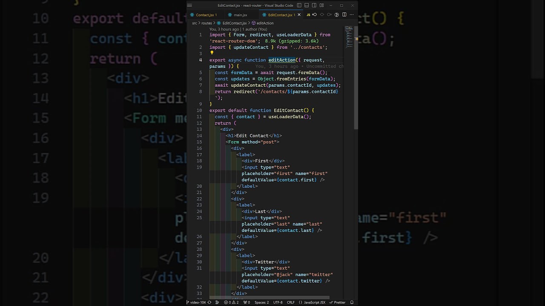Click the React icon on Contact.jsx tab
The width and height of the screenshot is (545, 306).
point(192,15)
